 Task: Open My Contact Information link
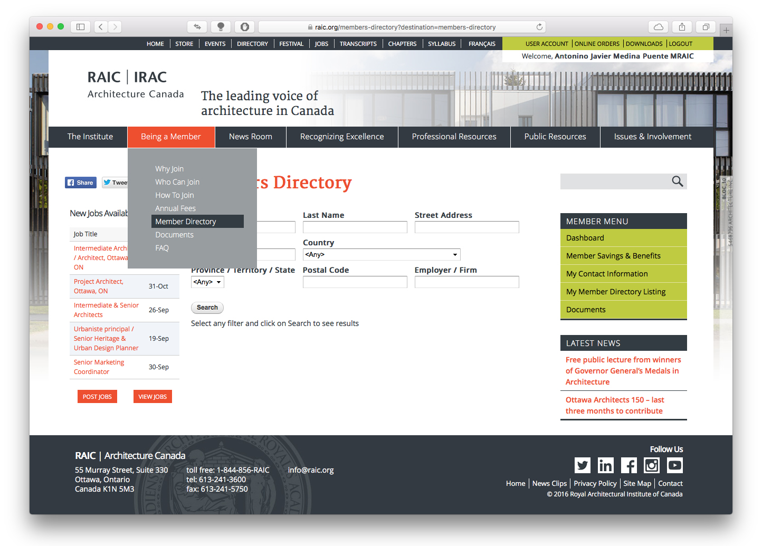click(623, 274)
